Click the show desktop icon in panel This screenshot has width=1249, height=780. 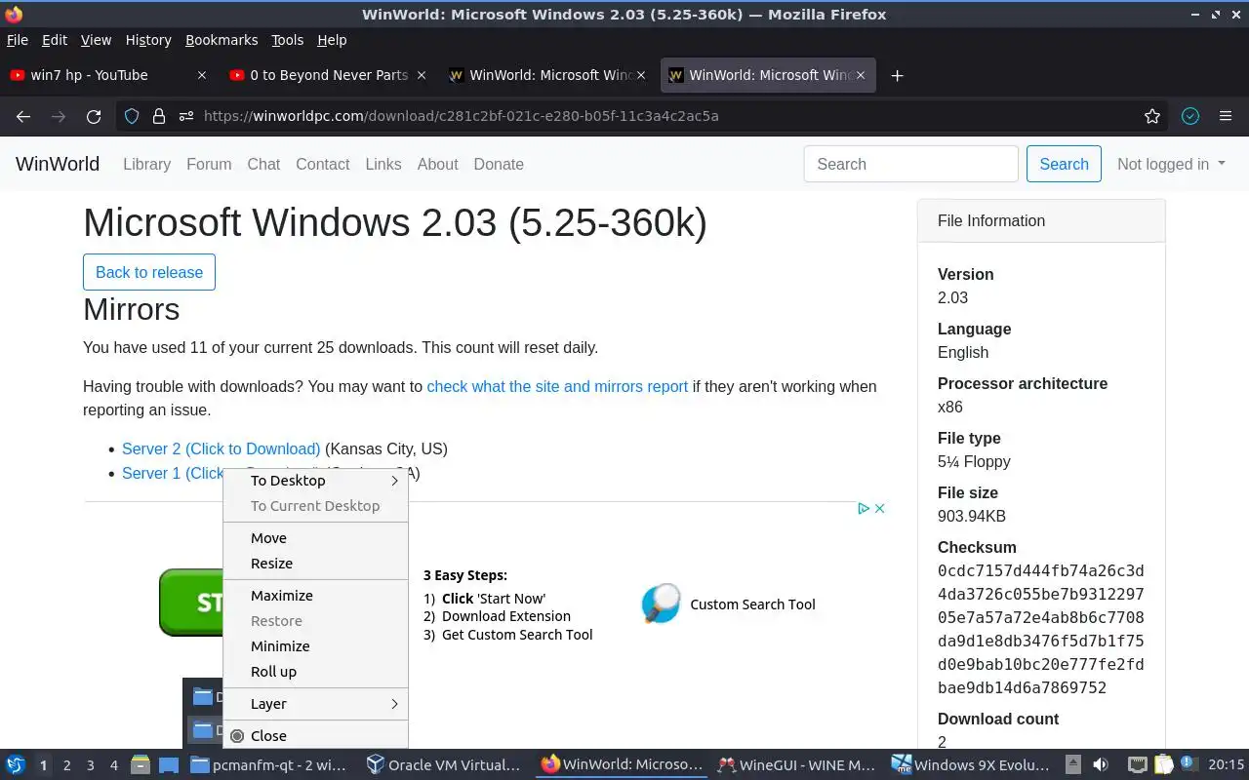coord(168,765)
